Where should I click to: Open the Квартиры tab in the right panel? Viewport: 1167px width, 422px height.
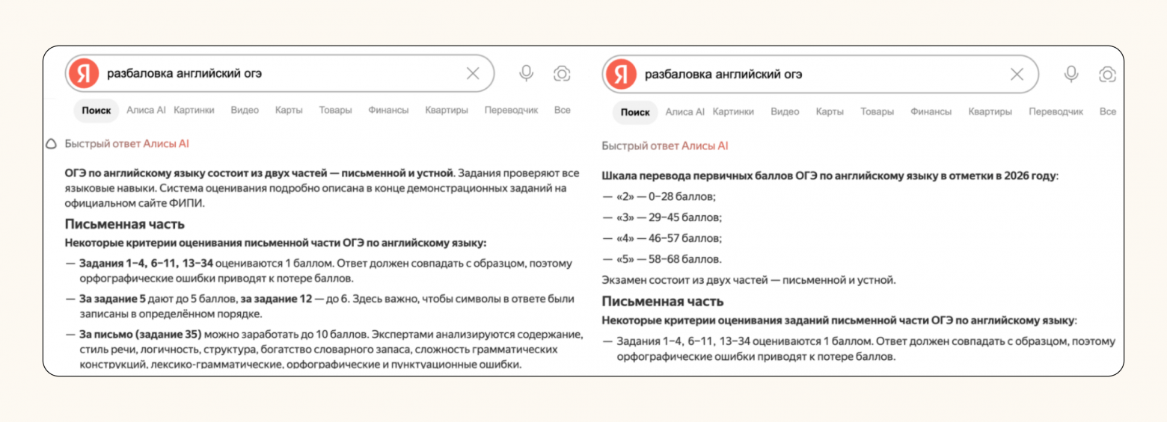990,112
